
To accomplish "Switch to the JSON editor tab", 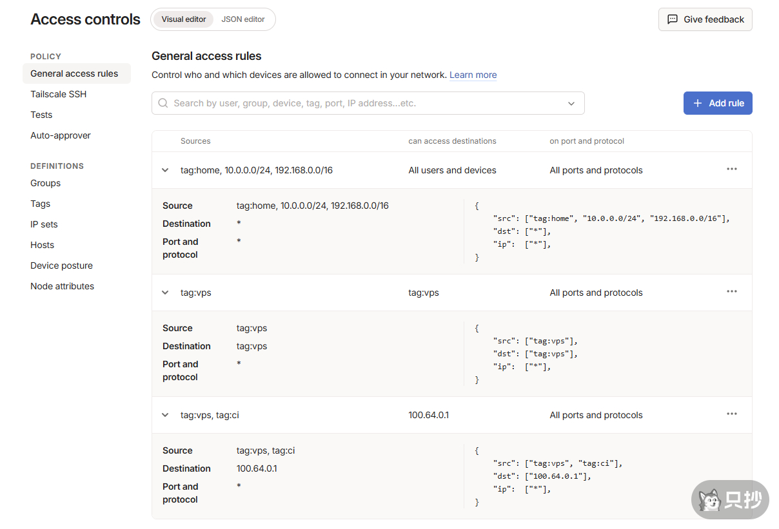I will click(x=243, y=19).
